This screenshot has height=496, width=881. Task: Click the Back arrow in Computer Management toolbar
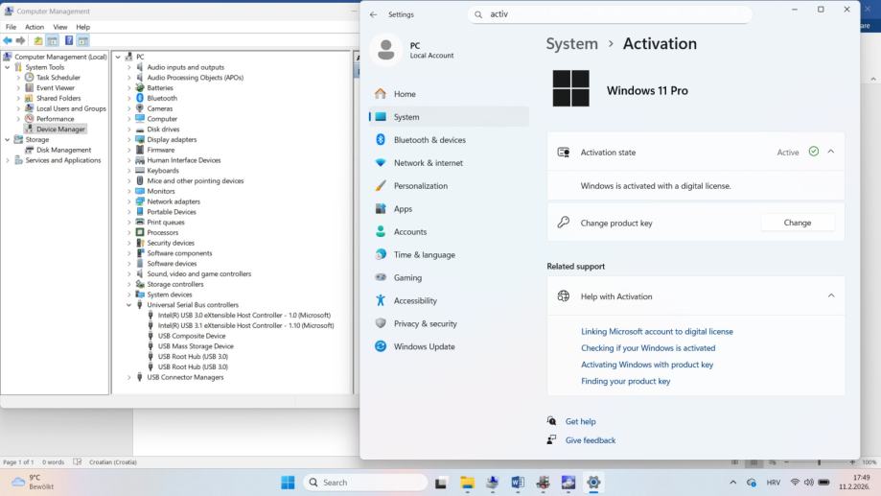9,40
